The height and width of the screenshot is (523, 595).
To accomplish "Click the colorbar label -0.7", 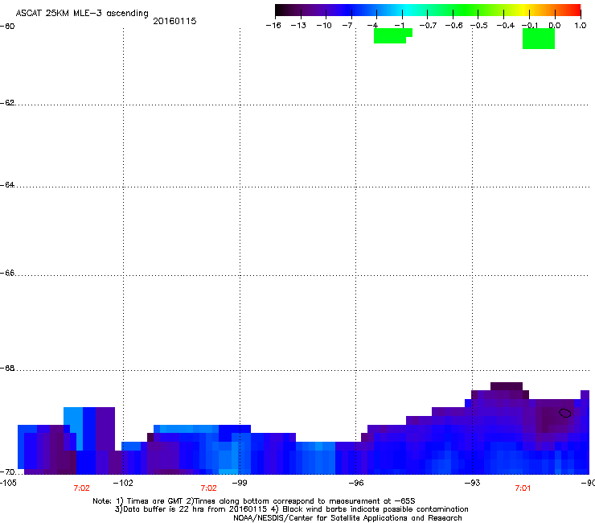I will 428,26.
